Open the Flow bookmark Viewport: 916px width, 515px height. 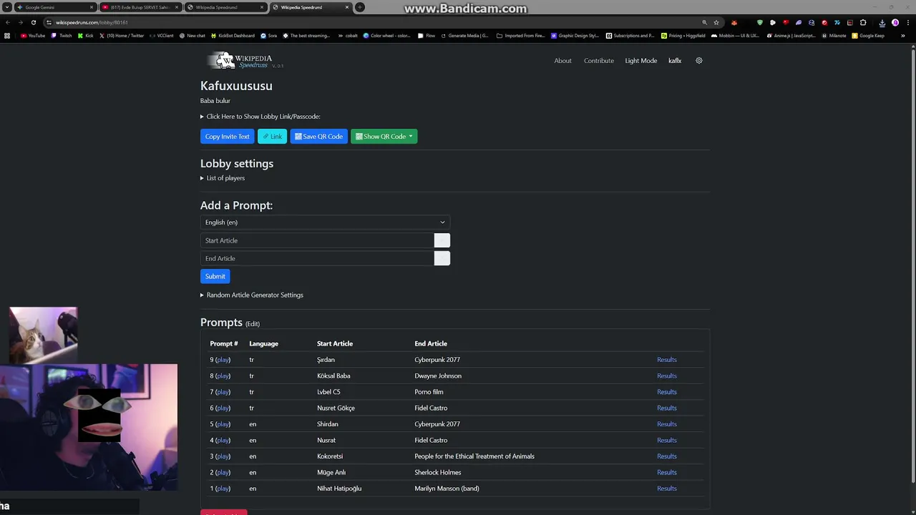point(427,36)
